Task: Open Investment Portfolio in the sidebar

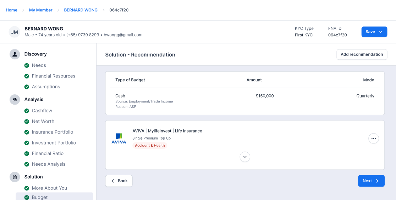Action: click(54, 143)
